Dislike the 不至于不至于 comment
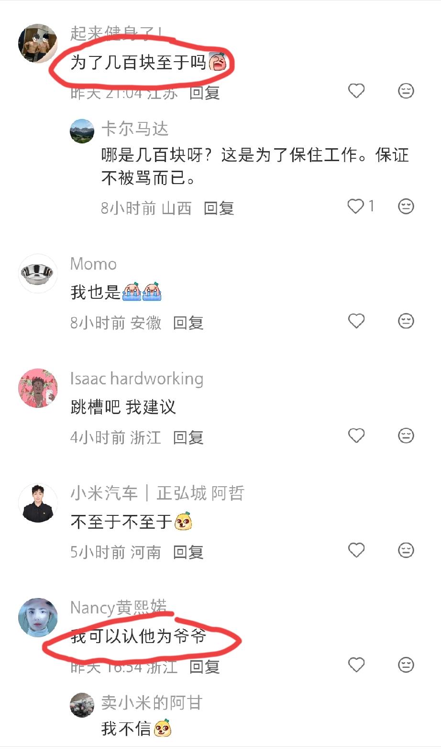The width and height of the screenshot is (441, 753). 406,550
